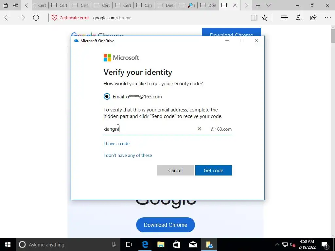Click I don't have any of these

pyautogui.click(x=128, y=155)
